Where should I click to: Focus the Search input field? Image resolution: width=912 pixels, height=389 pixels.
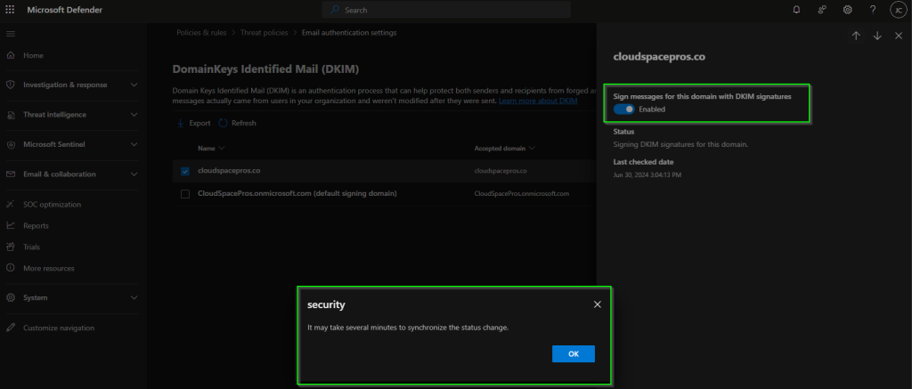point(446,10)
